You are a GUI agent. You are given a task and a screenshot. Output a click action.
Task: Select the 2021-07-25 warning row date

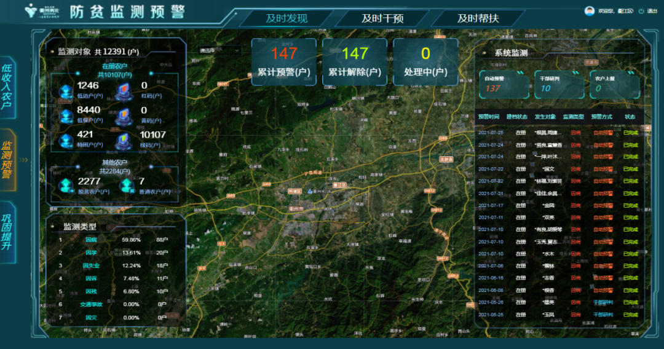[x=491, y=132]
